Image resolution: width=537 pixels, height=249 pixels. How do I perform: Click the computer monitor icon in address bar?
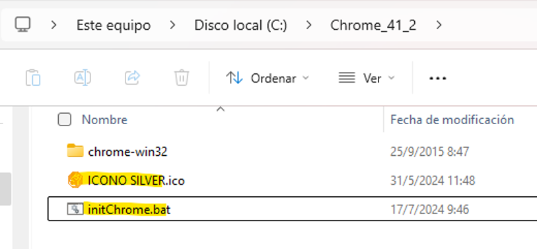point(23,24)
